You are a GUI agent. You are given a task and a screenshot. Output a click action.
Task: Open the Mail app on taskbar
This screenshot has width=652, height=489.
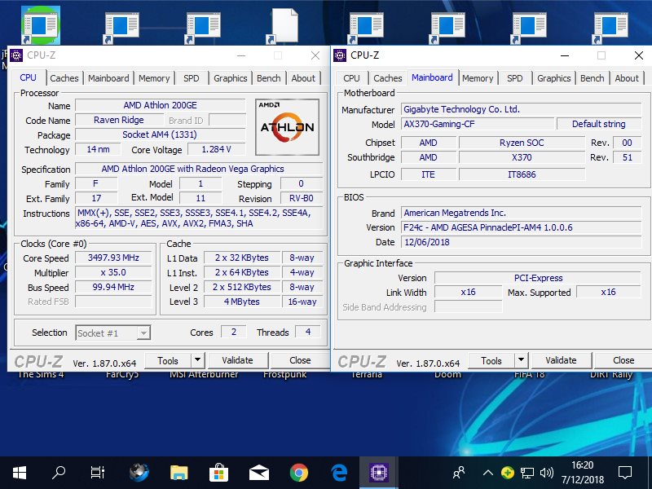(x=258, y=473)
